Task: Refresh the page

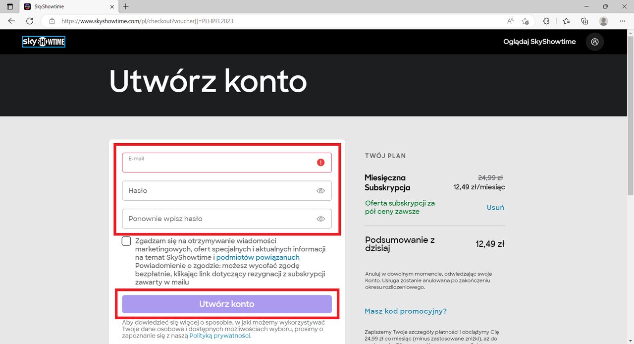Action: [x=30, y=21]
